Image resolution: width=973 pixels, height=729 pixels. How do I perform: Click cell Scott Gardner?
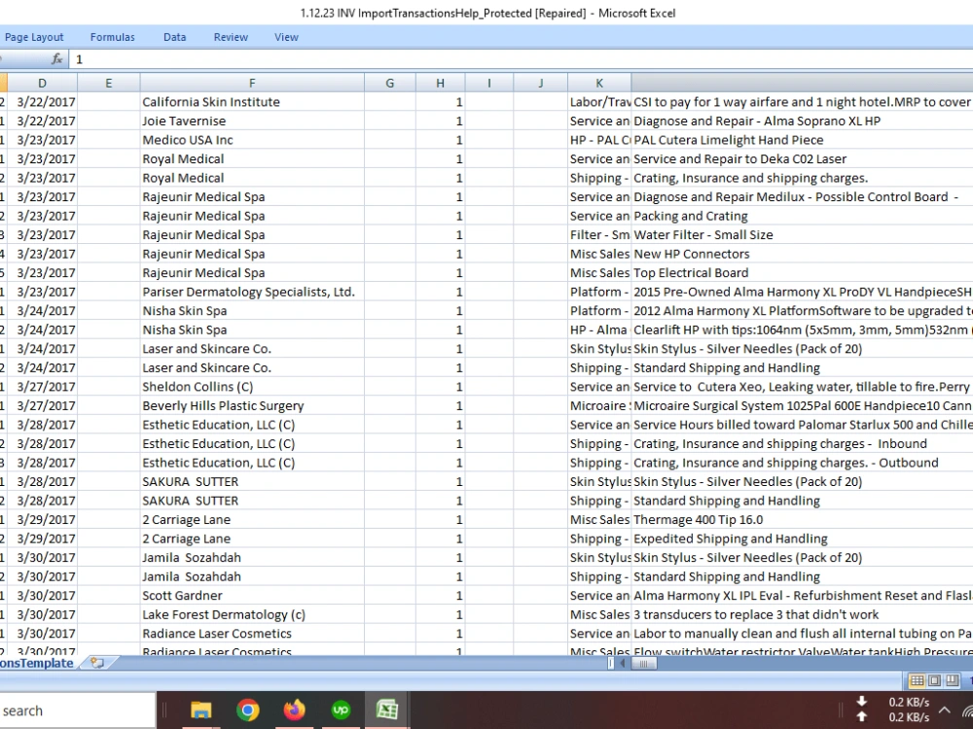tap(252, 596)
